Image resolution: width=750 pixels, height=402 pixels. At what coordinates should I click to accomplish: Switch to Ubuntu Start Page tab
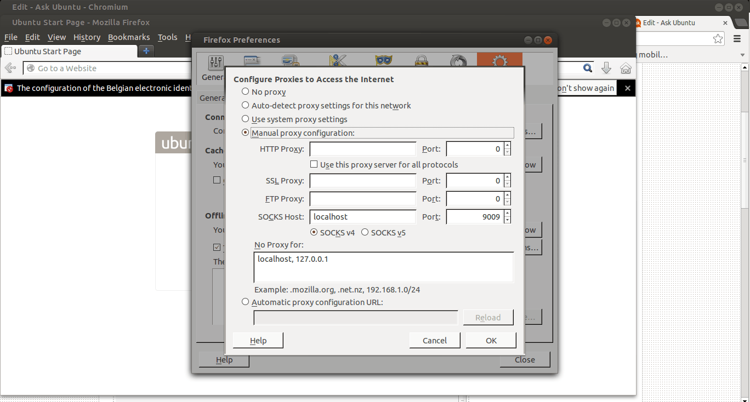(70, 51)
